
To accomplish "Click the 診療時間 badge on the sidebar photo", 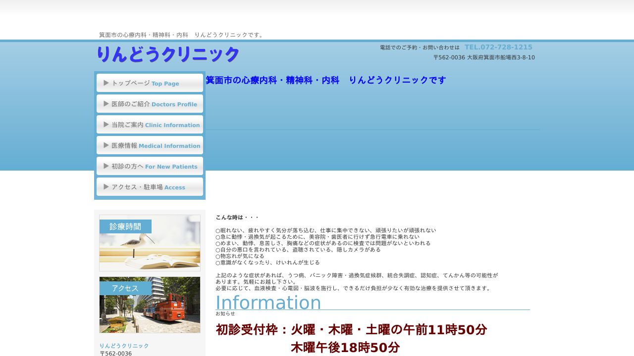I will [x=126, y=226].
